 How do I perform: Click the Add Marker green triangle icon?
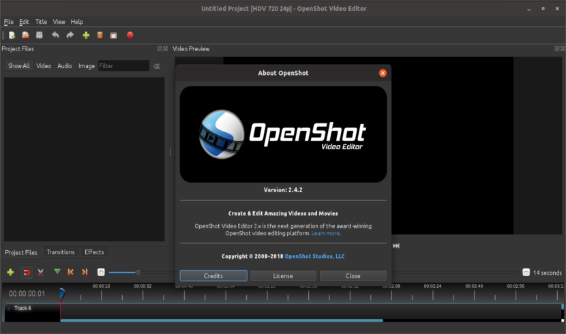[57, 272]
